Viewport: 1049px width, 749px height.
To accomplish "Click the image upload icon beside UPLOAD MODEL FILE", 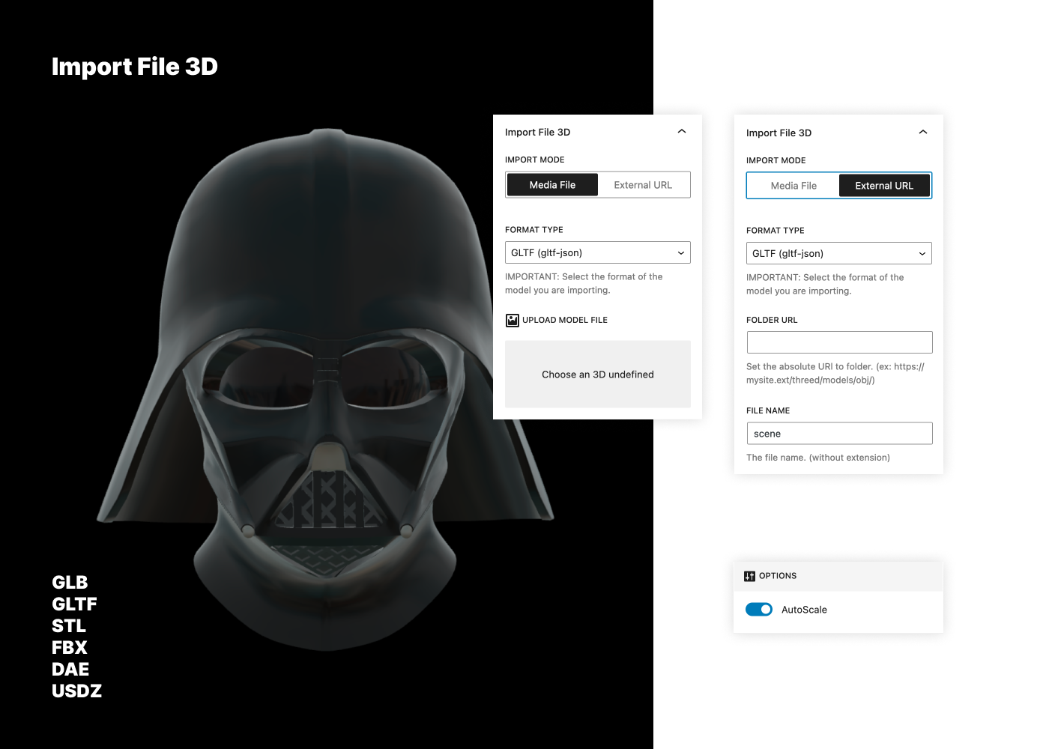I will [x=512, y=320].
